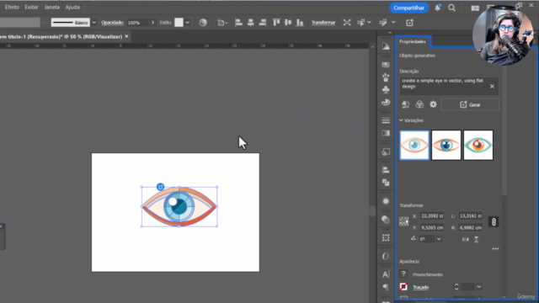This screenshot has width=539, height=303.
Task: Align objects horizontally left
Action: [238, 23]
